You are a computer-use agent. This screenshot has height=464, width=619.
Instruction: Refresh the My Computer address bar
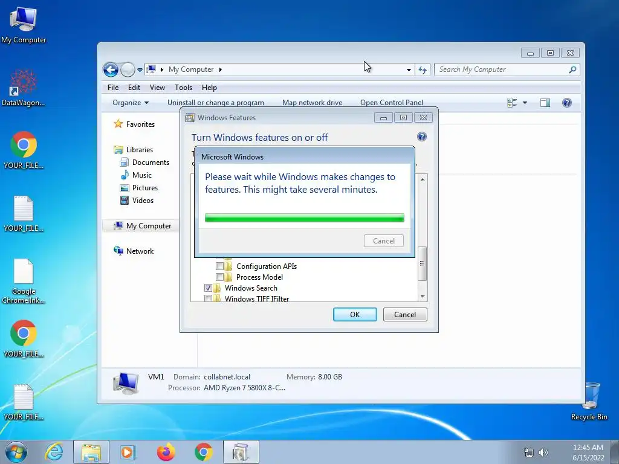423,70
